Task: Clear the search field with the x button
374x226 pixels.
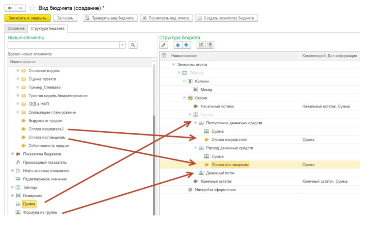Action: coord(123,45)
